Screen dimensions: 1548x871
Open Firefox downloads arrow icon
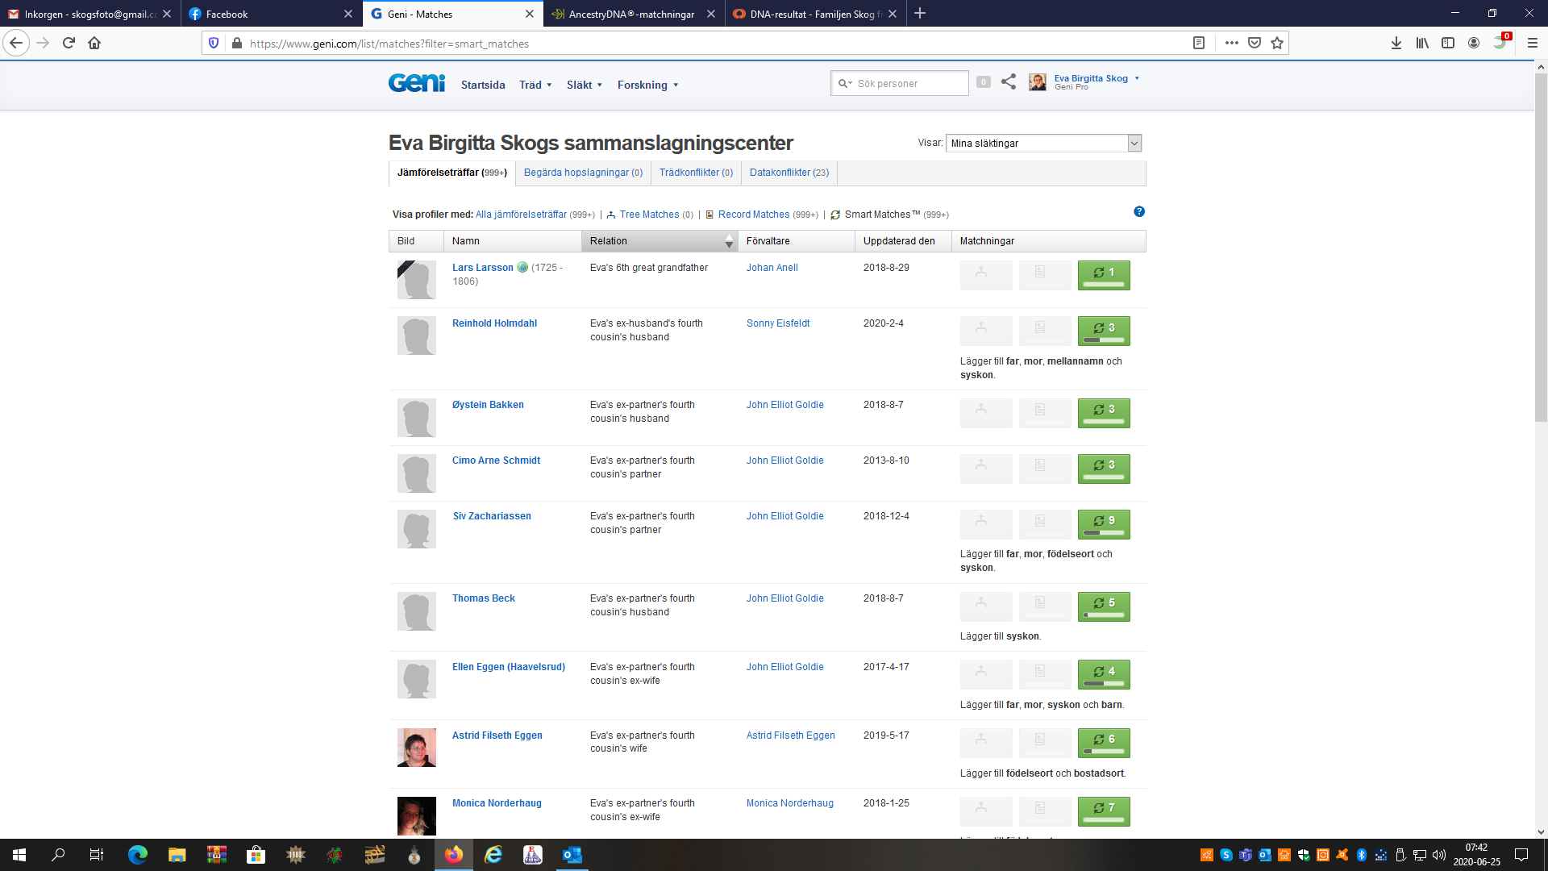1396,43
